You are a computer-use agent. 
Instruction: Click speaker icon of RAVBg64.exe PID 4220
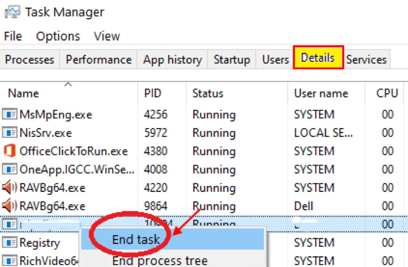coord(10,187)
